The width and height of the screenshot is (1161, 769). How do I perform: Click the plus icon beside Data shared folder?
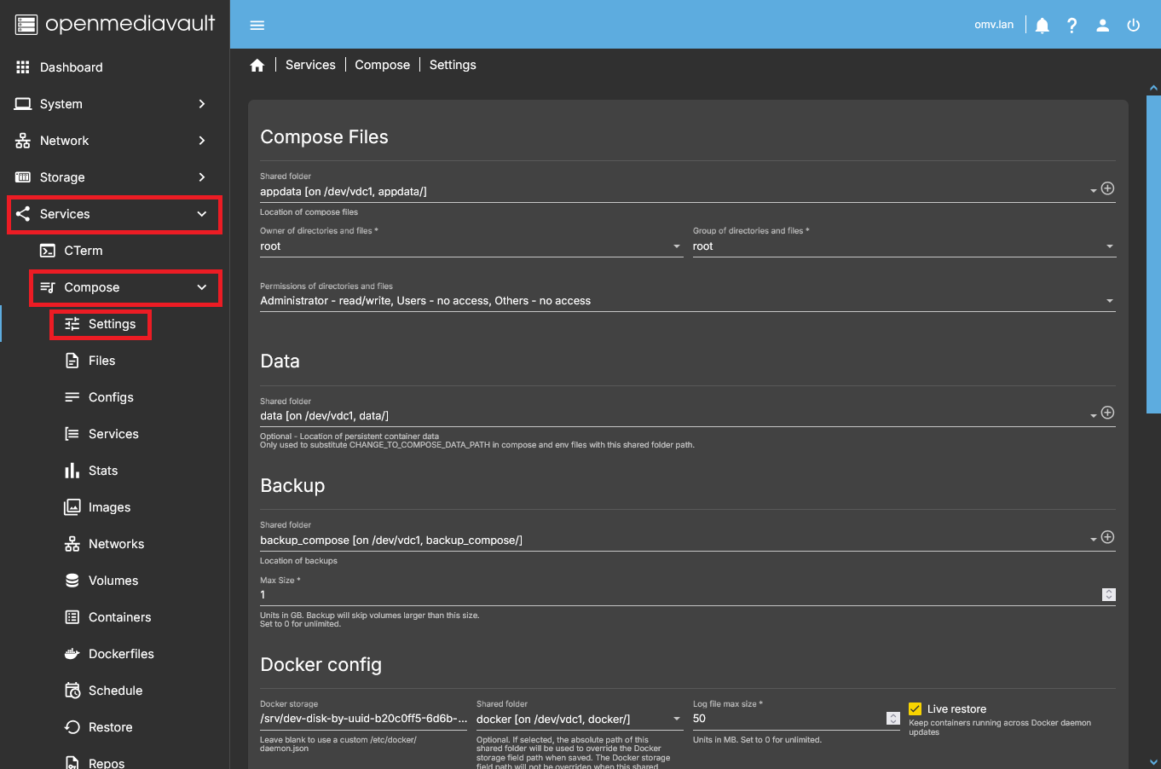pos(1107,413)
